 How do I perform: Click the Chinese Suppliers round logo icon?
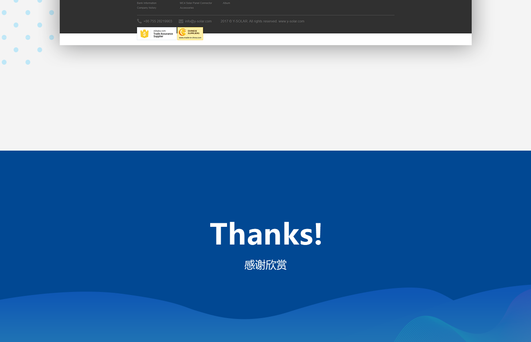point(182,32)
